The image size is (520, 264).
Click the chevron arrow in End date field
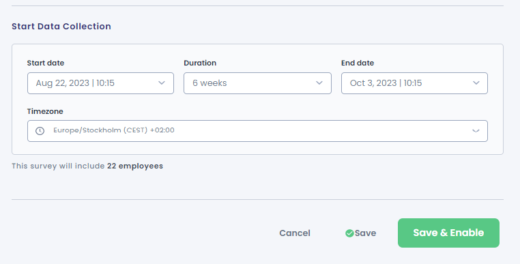476,83
